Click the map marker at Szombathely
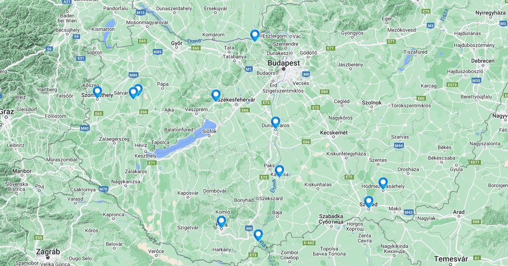The width and height of the screenshot is (508, 266). (97, 92)
